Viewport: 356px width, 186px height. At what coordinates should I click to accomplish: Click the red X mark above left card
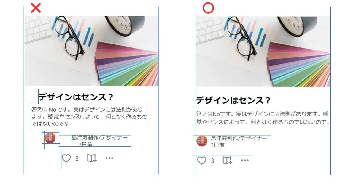tap(36, 8)
